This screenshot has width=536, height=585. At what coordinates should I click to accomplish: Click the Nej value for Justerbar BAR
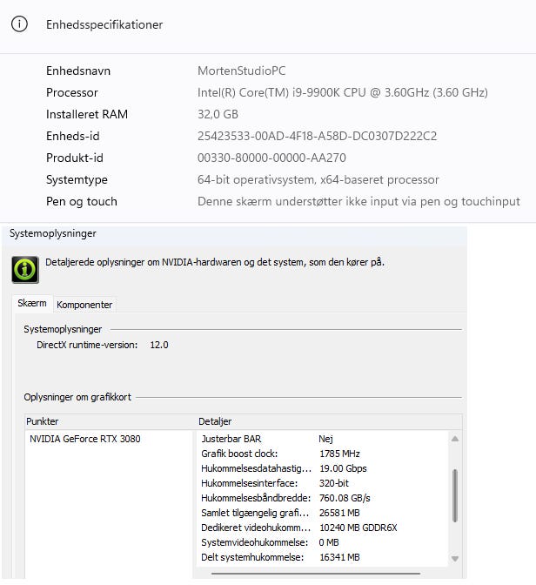point(325,439)
